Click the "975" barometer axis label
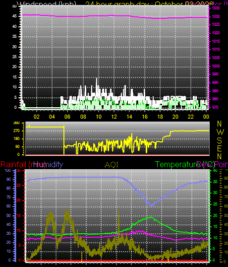Viewport: 228px width, 267px height. tap(215, 107)
